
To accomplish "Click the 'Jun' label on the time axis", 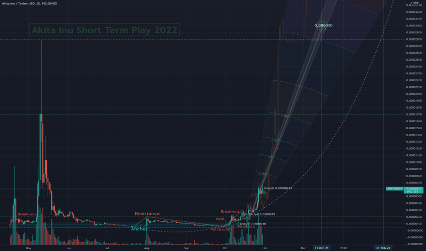I will pyautogui.click(x=68, y=248).
